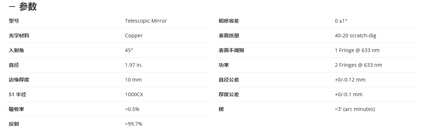
Task: Click the 功率 2 Fringes @ 633 nm value
Action: point(358,65)
